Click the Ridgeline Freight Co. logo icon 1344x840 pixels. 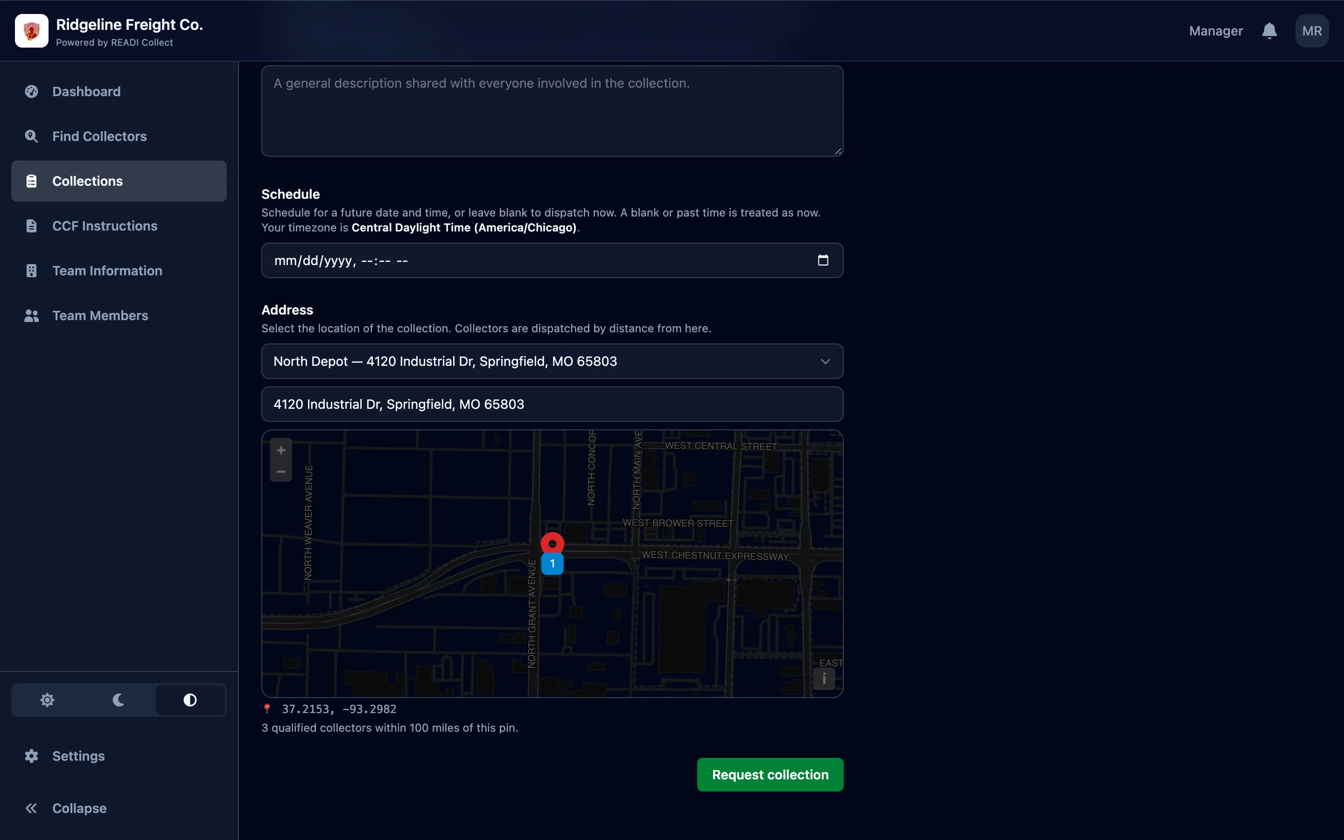point(32,31)
